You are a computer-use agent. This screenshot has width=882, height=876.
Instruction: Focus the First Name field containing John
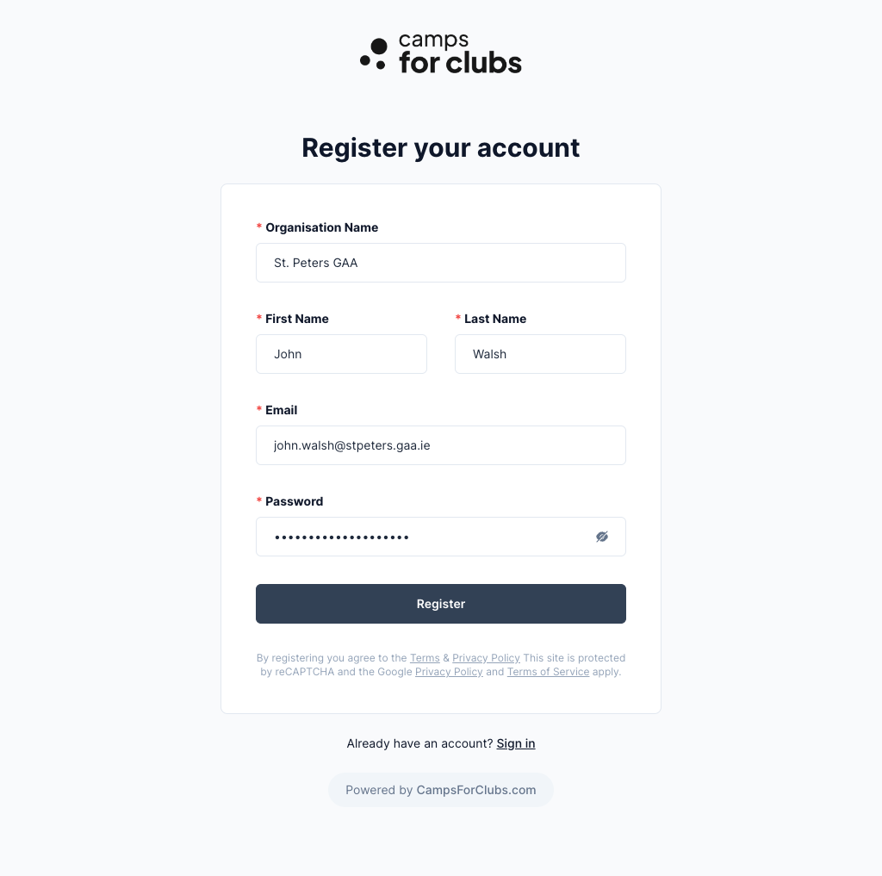click(x=341, y=354)
